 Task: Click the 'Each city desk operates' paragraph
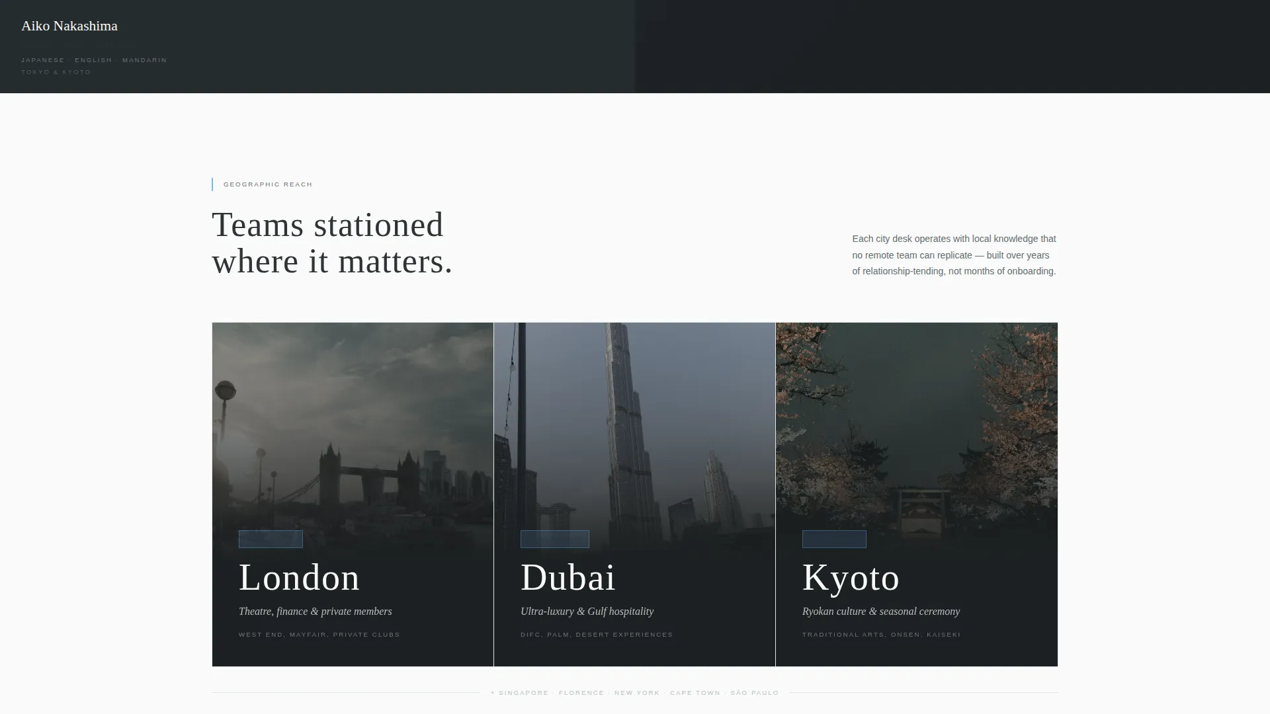(x=954, y=255)
